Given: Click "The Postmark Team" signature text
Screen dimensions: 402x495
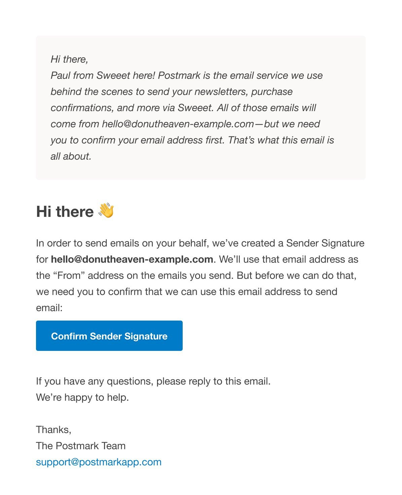Looking at the screenshot, I should (x=81, y=446).
